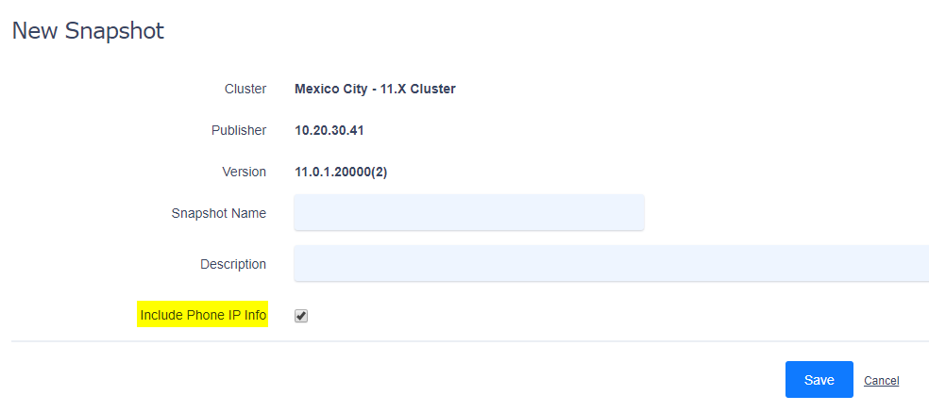Uncheck the Include Phone IP Info checkbox

[301, 316]
